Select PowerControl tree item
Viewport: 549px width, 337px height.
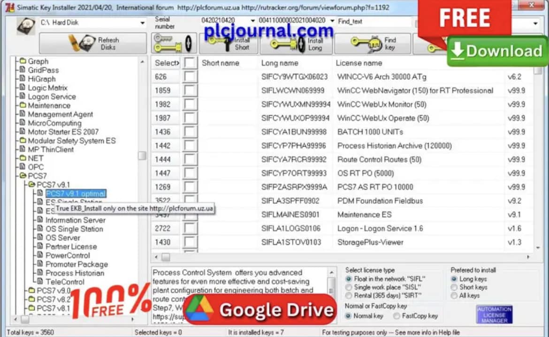pyautogui.click(x=68, y=255)
